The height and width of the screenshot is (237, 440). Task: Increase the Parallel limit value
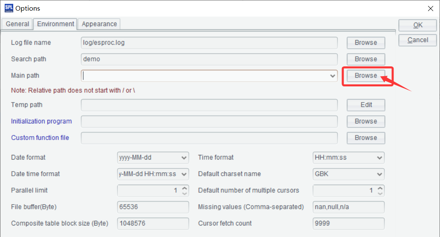(x=184, y=188)
